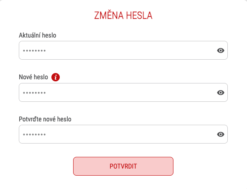Toggle visibility of the Nové heslo password
This screenshot has width=247, height=189.
[x=221, y=93]
